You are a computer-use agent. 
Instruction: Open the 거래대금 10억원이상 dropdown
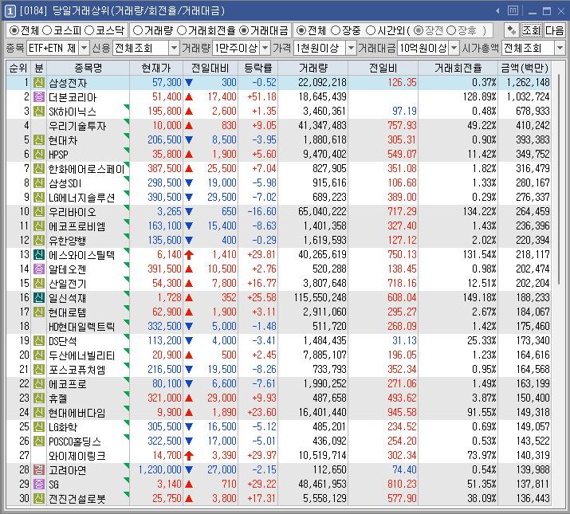pos(454,48)
